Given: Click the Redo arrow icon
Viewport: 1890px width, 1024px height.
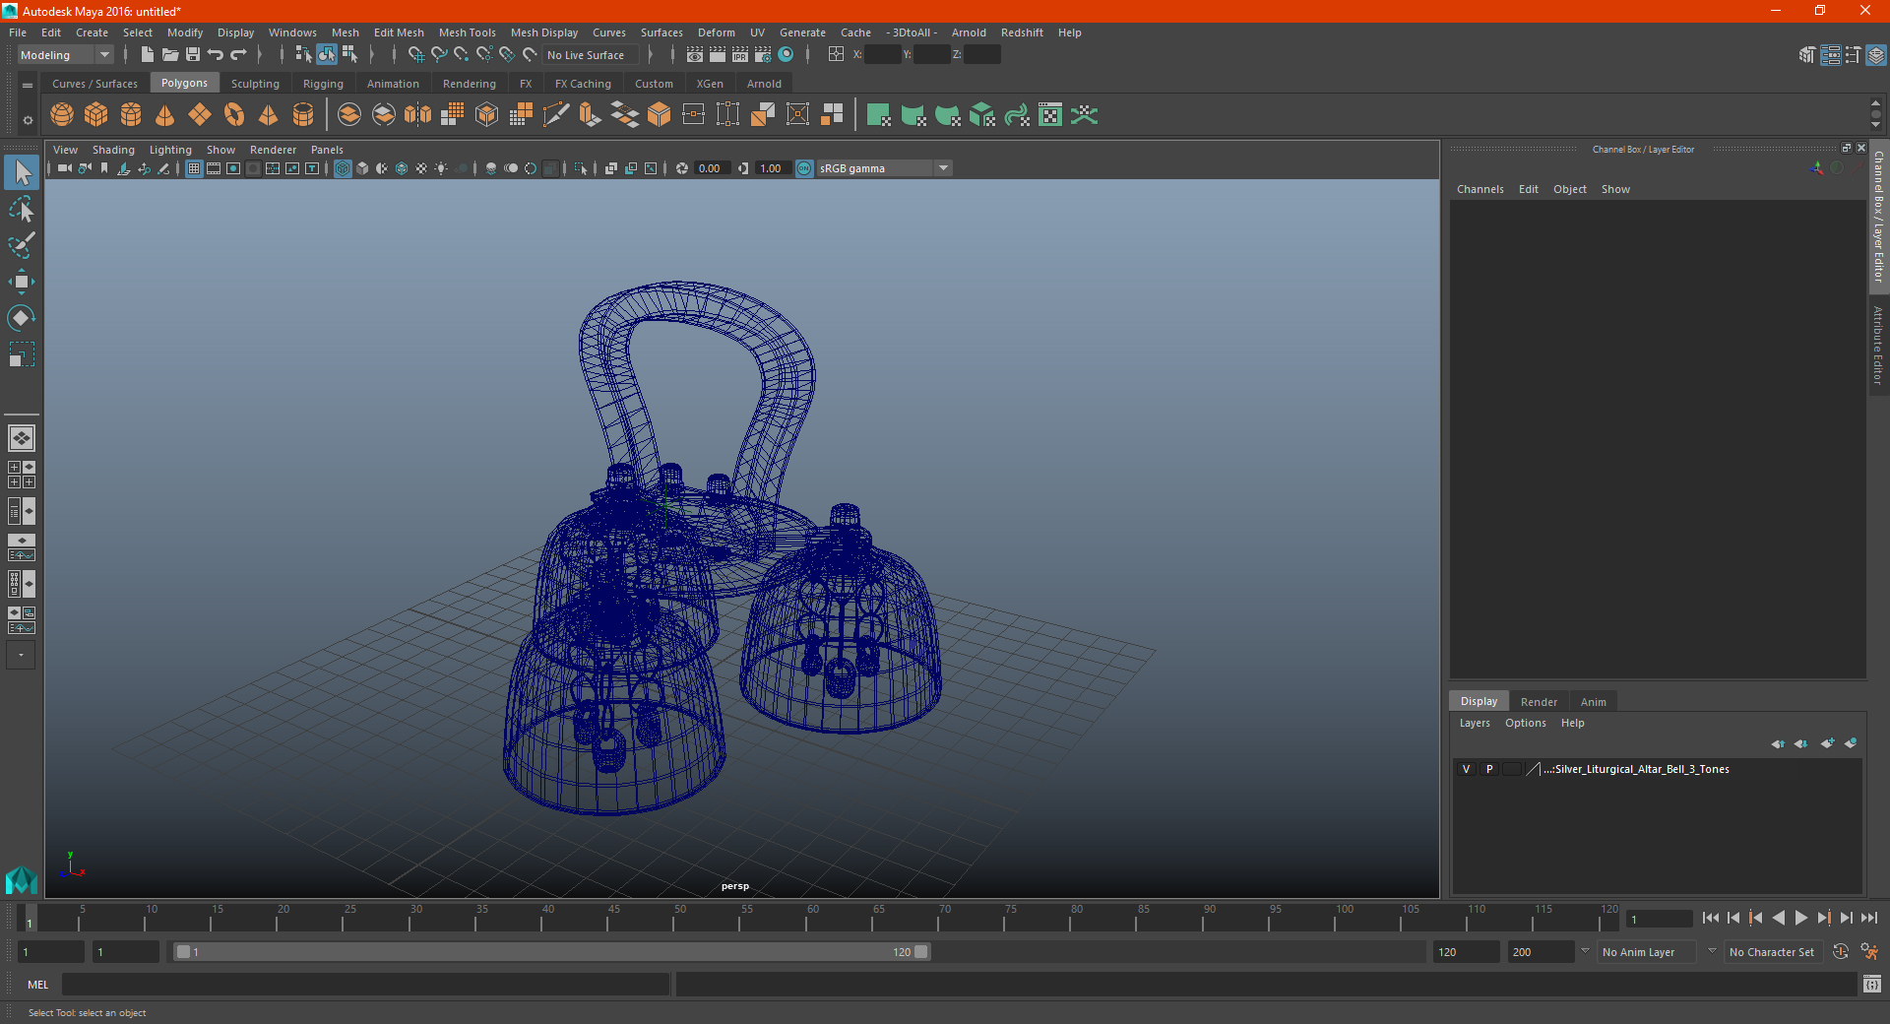Looking at the screenshot, I should 238,55.
